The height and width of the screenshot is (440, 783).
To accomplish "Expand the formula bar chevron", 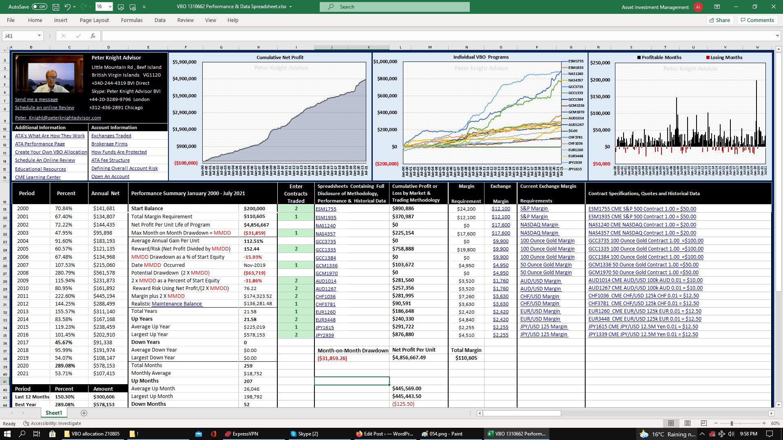I will pyautogui.click(x=777, y=36).
